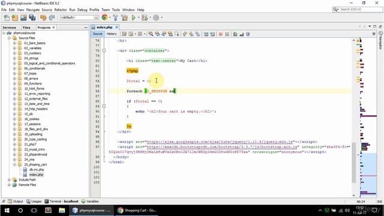Viewport: 384px width, 216px height.
Task: Switch to the Source view button
Action: tap(97, 34)
